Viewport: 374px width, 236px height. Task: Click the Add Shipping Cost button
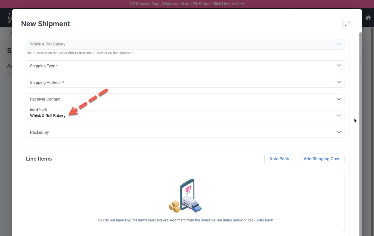click(x=321, y=159)
